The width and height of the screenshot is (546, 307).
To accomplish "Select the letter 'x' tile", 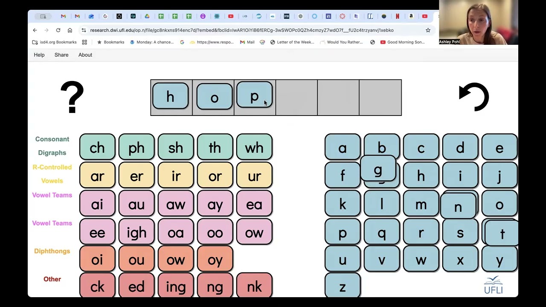I will pyautogui.click(x=460, y=259).
